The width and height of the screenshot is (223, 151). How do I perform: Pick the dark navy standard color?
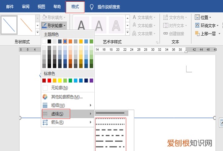pyautogui.click(x=86, y=81)
